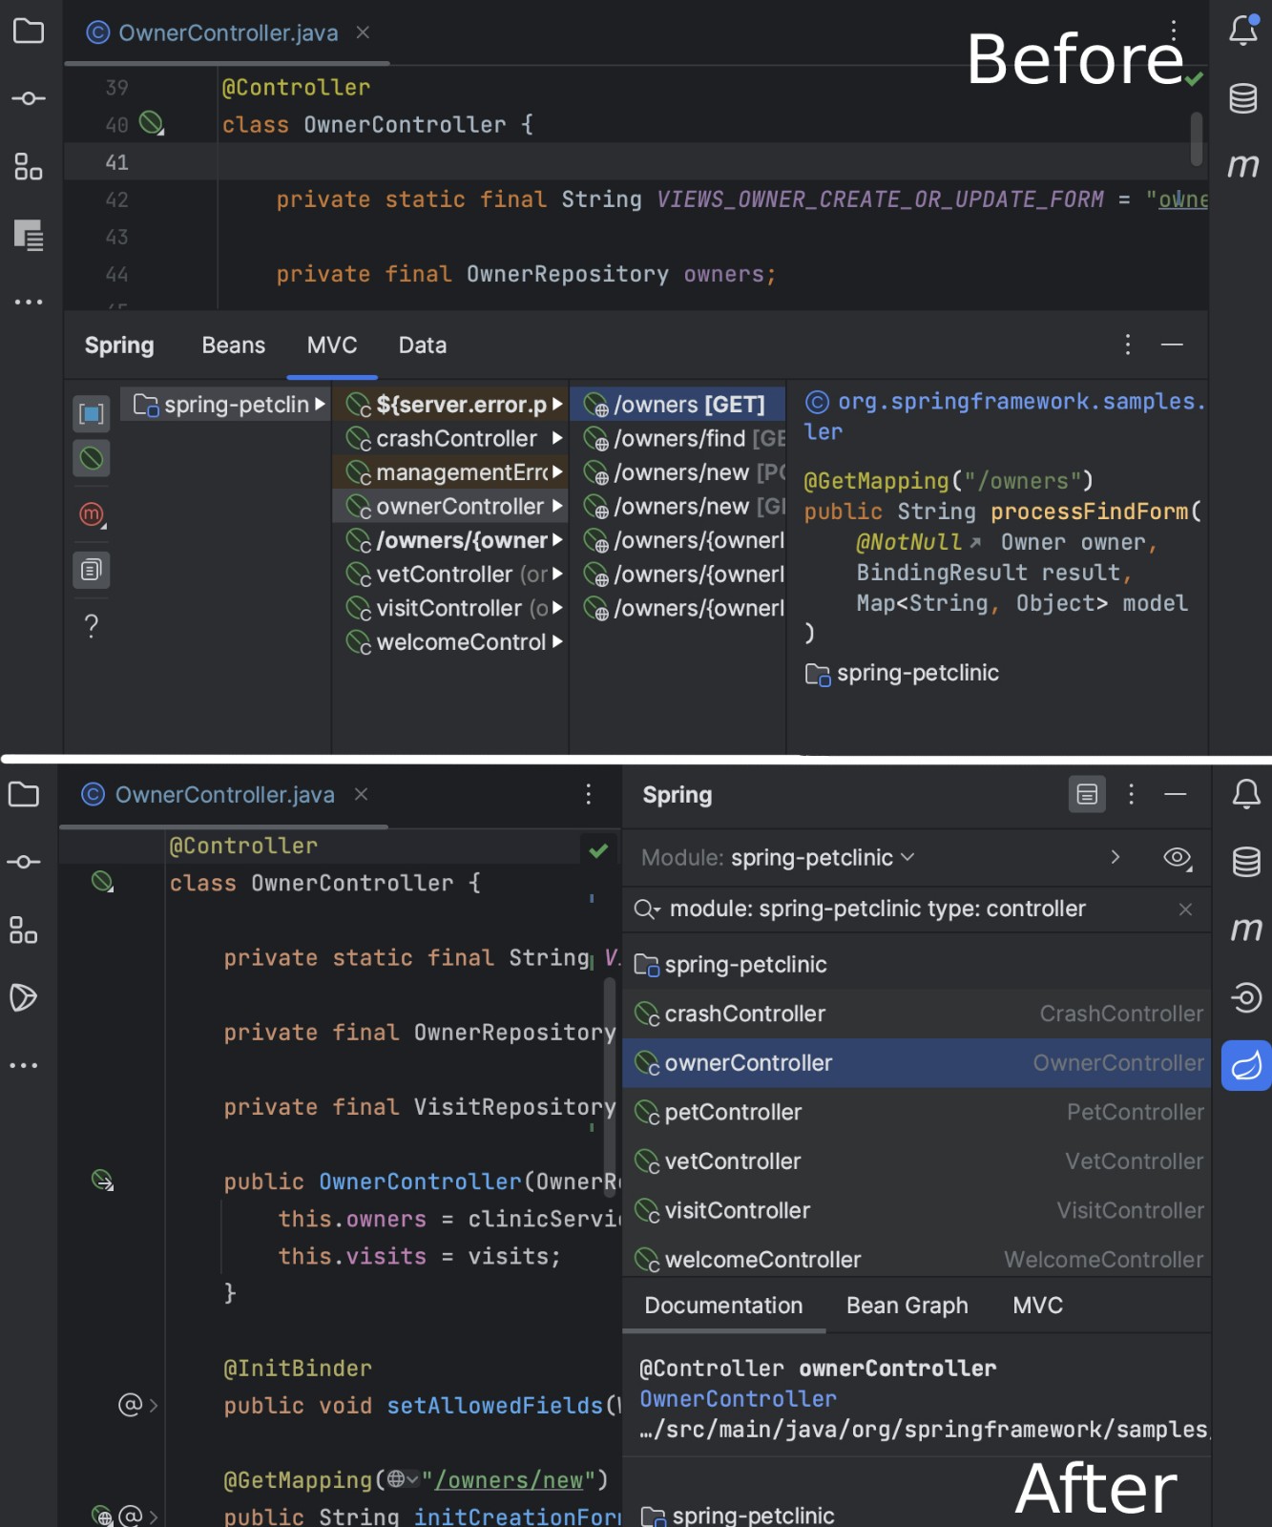1272x1527 pixels.
Task: Select petController in the beans list
Action: click(733, 1113)
